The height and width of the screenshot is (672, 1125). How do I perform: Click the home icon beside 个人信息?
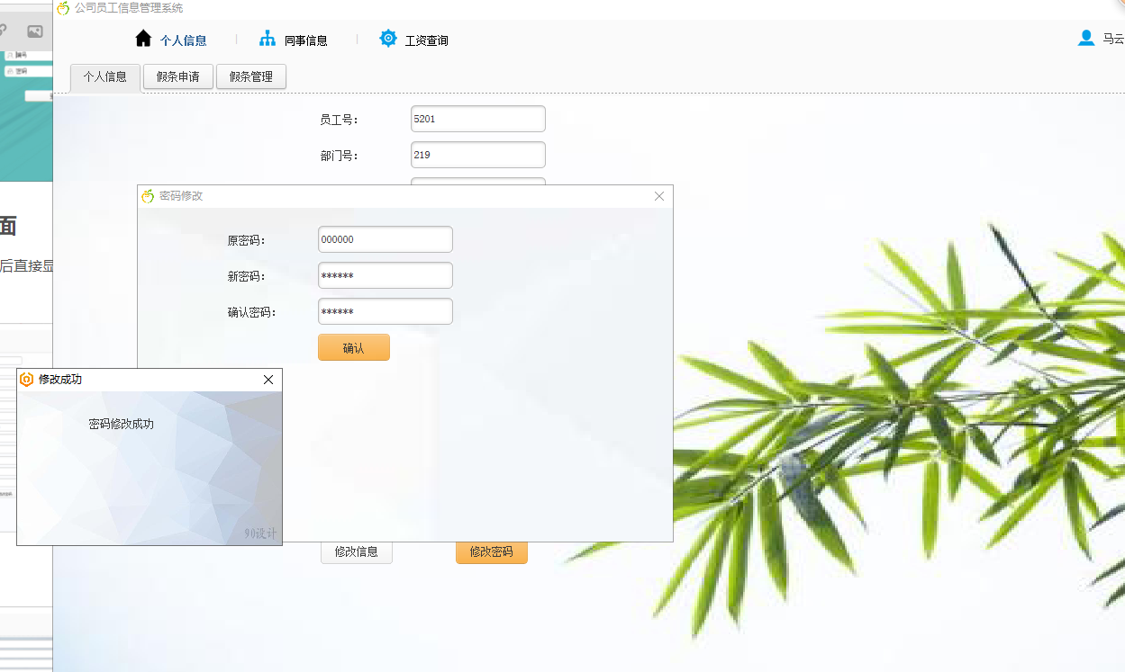point(143,39)
